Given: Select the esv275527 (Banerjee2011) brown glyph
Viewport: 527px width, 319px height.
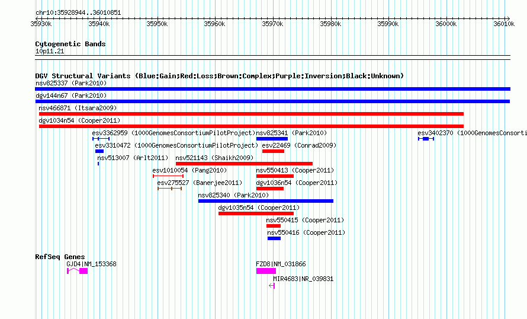Looking at the screenshot, I should (x=170, y=189).
